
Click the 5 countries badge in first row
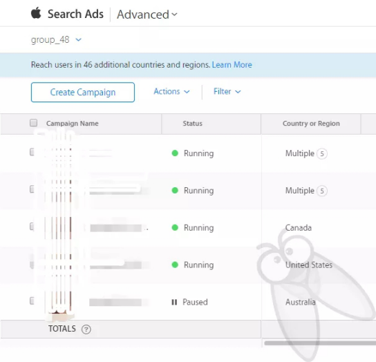(322, 153)
